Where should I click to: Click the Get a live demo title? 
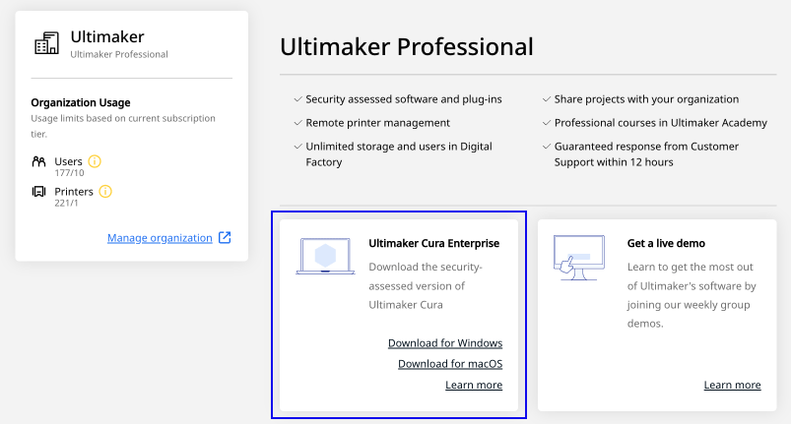click(x=666, y=243)
